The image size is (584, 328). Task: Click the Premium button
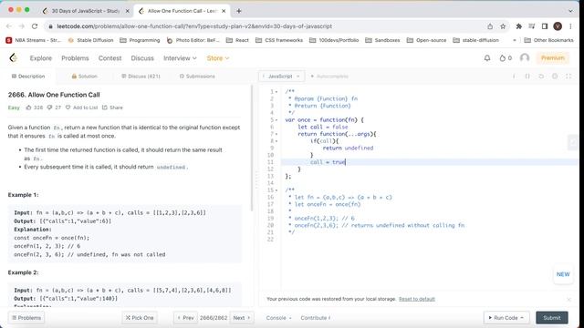[553, 58]
